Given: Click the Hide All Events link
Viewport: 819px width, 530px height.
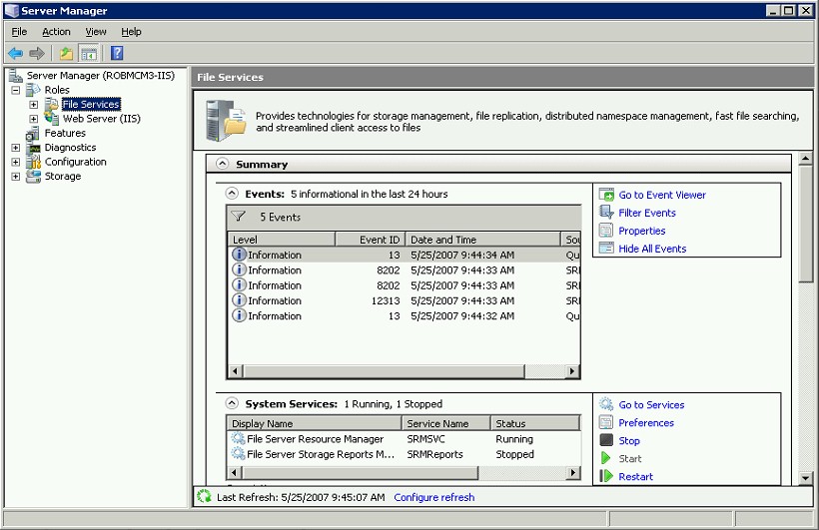Looking at the screenshot, I should point(652,249).
